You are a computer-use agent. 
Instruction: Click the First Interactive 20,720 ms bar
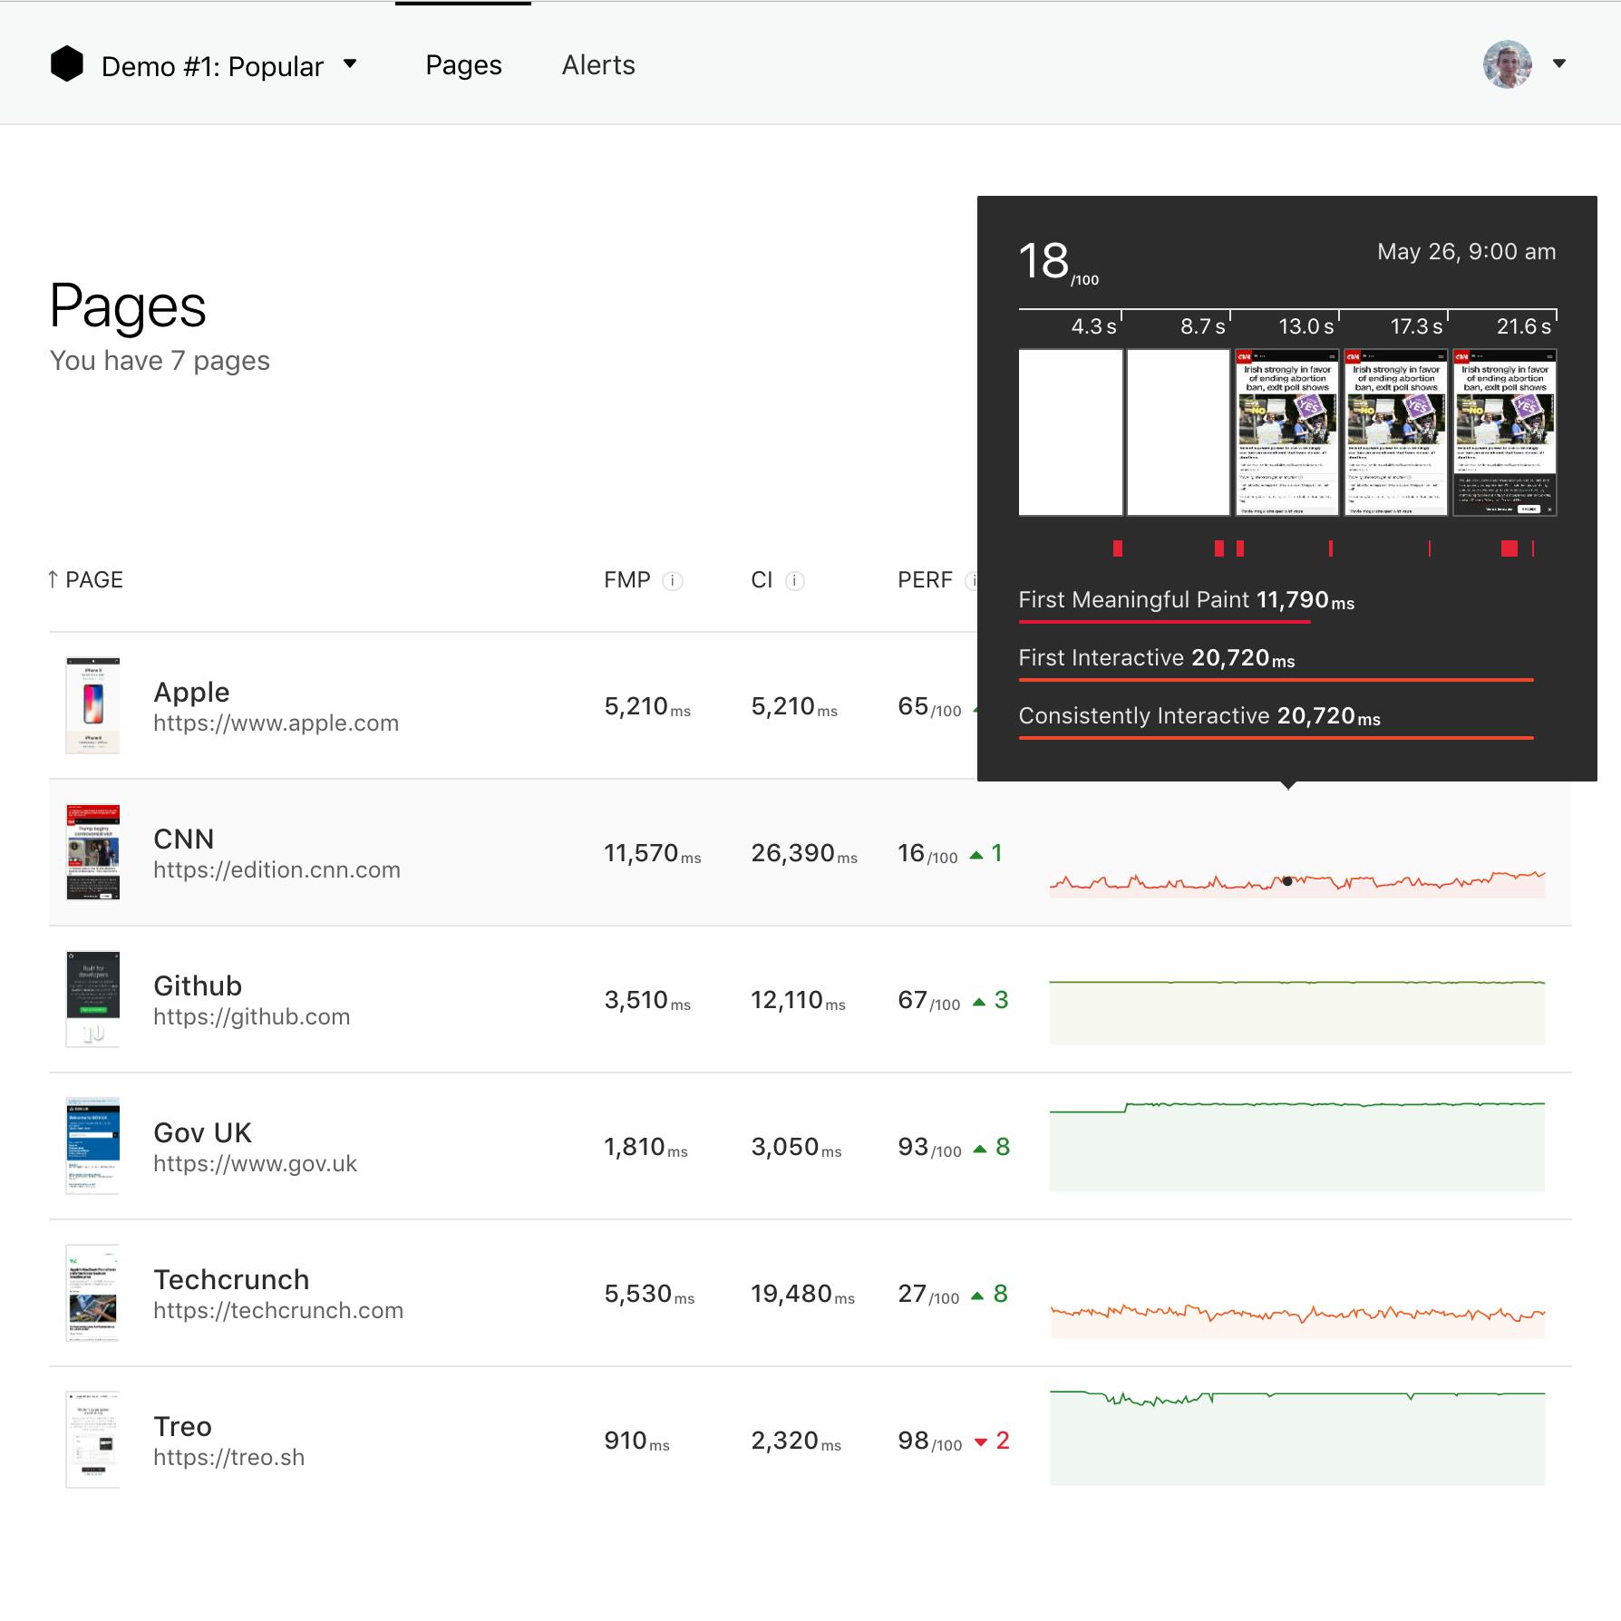click(1276, 679)
